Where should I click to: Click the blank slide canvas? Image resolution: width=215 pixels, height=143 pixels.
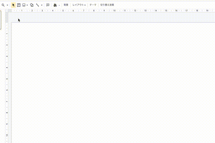pos(113,83)
